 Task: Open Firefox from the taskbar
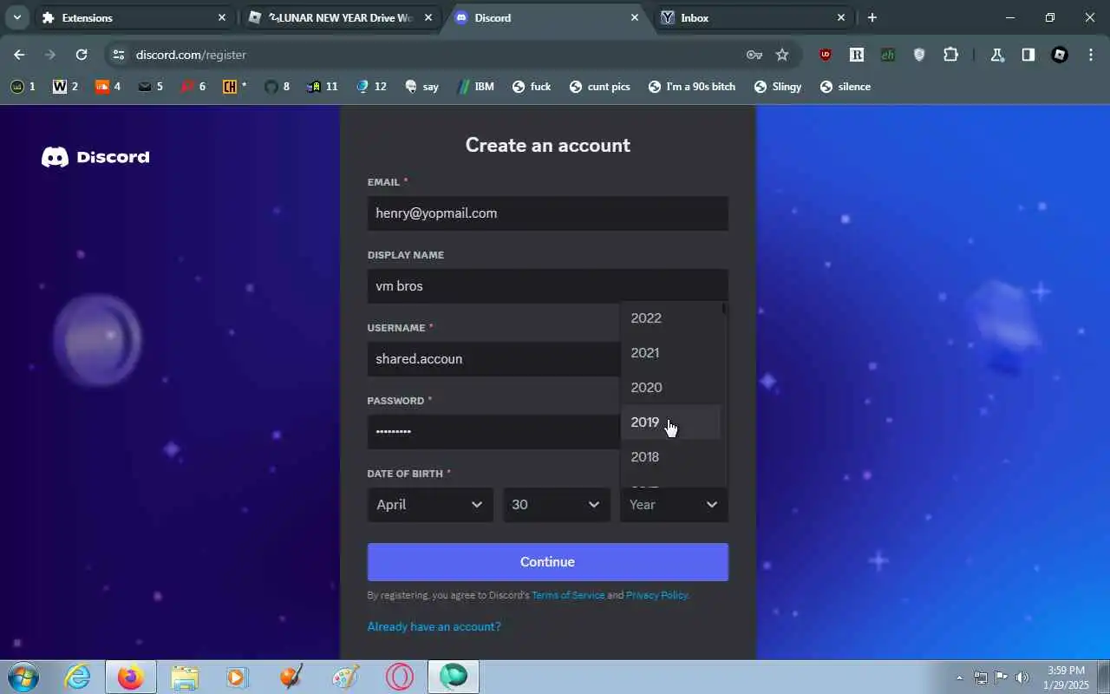tap(131, 677)
